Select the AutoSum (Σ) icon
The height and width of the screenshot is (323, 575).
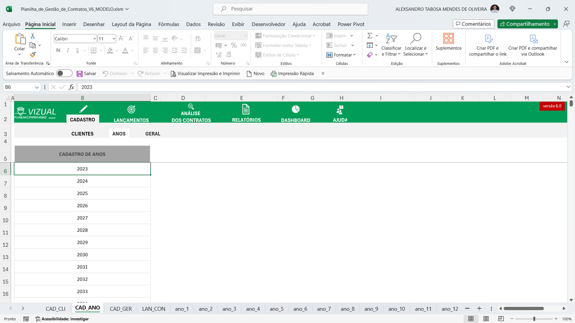(x=369, y=36)
